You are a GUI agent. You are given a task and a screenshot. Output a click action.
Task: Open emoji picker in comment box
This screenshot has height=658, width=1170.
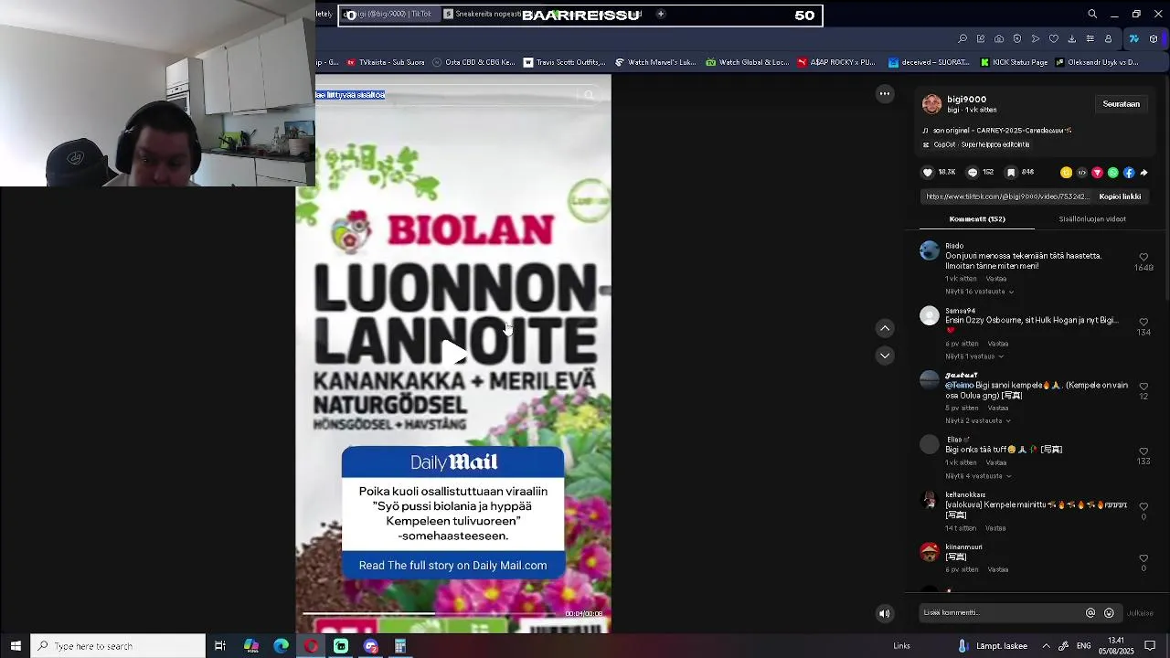click(1109, 613)
